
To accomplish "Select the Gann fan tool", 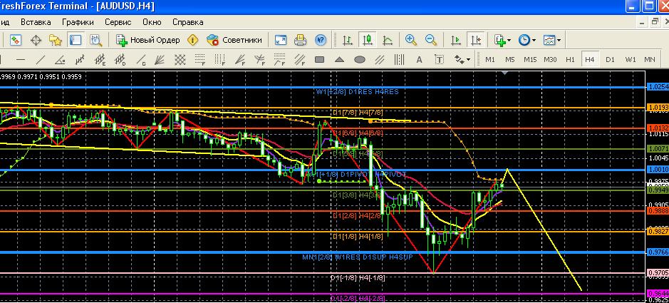I will pos(160,60).
